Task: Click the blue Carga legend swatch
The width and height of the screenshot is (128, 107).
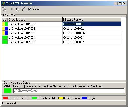Action: (84, 98)
